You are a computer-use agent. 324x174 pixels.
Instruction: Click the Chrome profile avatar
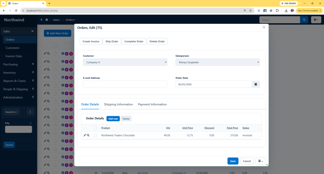(292, 10)
